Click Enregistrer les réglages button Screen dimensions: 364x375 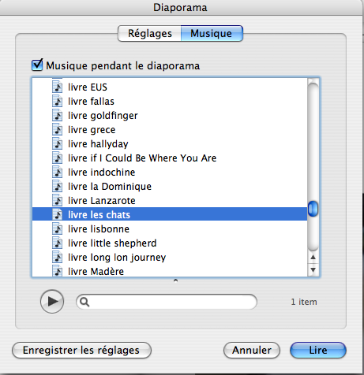(81, 350)
